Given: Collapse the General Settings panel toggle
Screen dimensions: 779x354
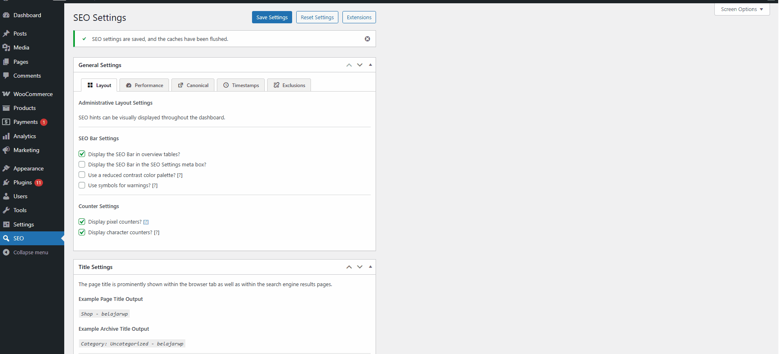Looking at the screenshot, I should pos(370,65).
